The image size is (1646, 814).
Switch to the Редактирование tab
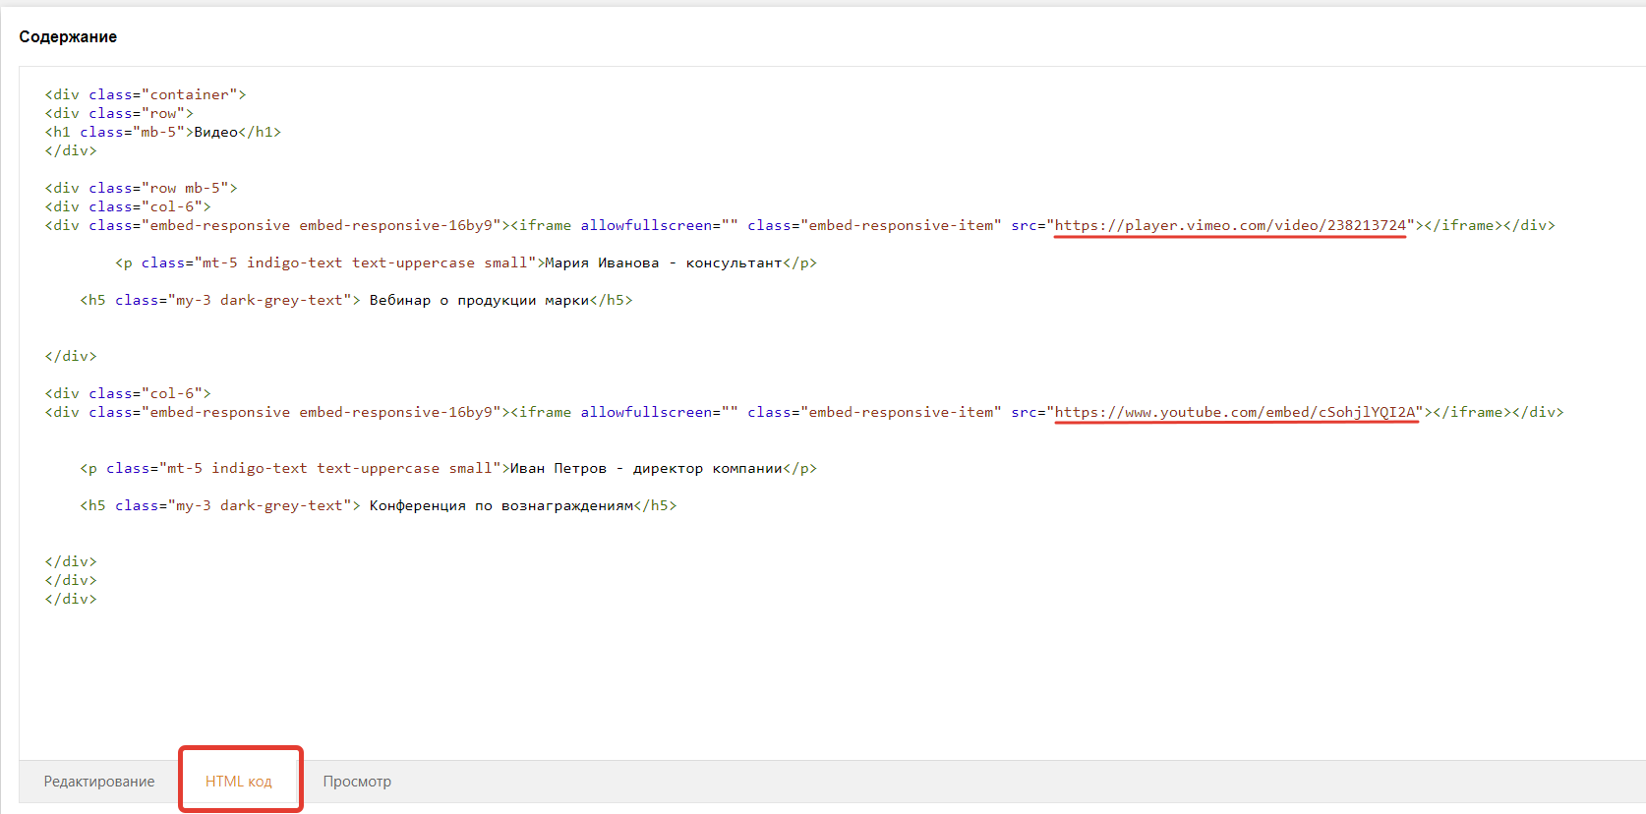(x=99, y=782)
